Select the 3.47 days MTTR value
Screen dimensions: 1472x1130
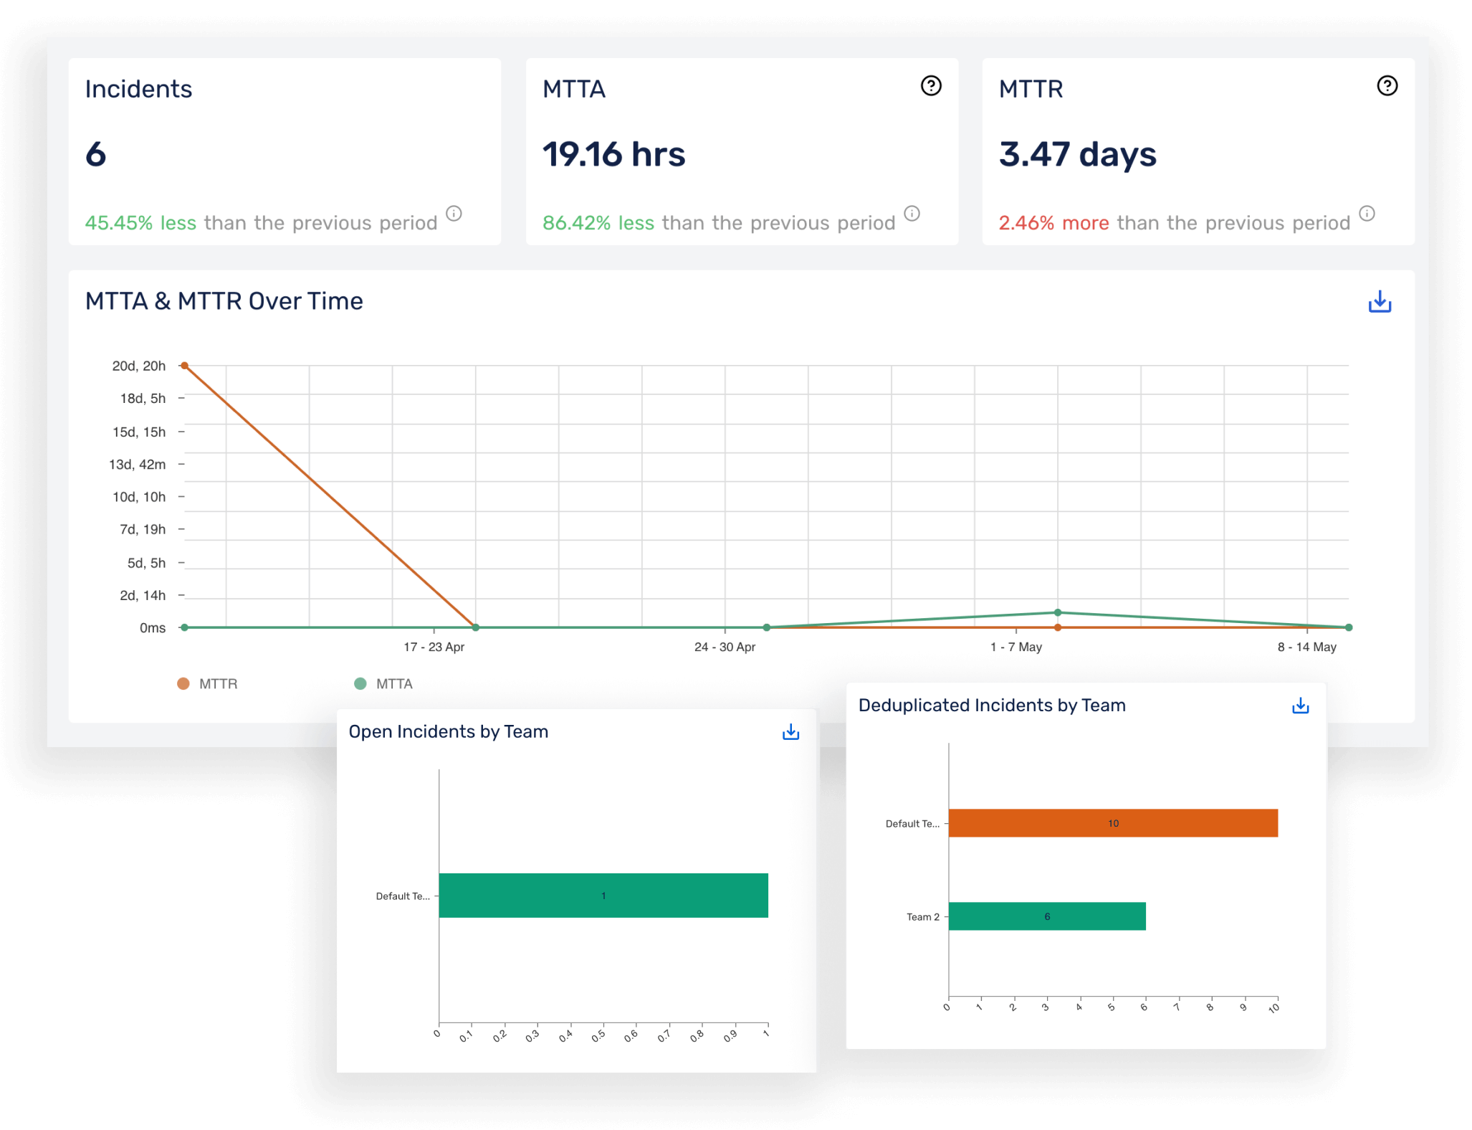(x=1077, y=155)
